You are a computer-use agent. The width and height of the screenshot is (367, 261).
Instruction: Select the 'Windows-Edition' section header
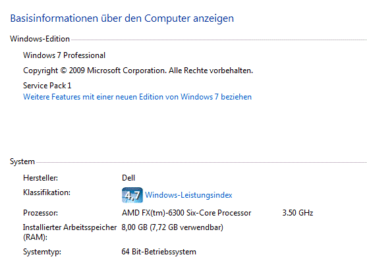(x=40, y=39)
